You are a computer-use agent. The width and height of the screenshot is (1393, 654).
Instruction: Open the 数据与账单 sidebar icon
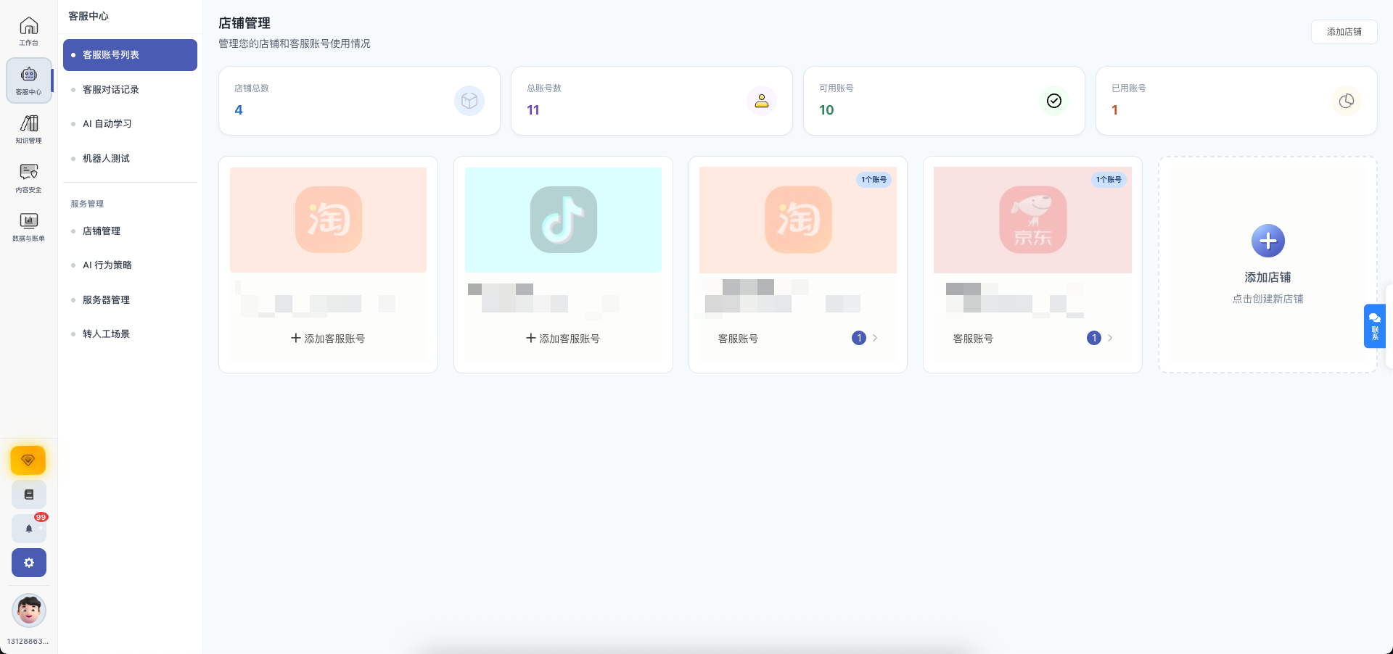[28, 225]
